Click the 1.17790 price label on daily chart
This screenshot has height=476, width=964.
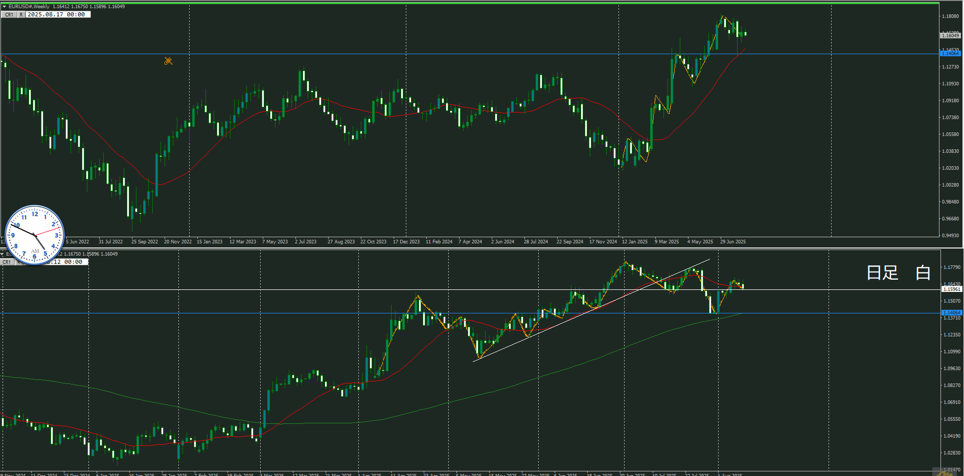[952, 267]
